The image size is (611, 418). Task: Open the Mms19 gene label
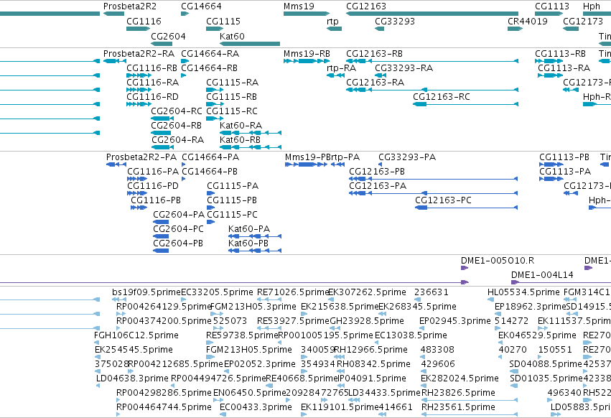tap(299, 6)
